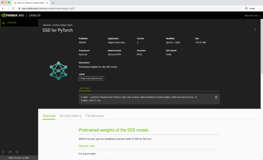This screenshot has height=160, width=263.
Task: Click the NGC Version: 2.38.0 status text
Action: coord(19,158)
